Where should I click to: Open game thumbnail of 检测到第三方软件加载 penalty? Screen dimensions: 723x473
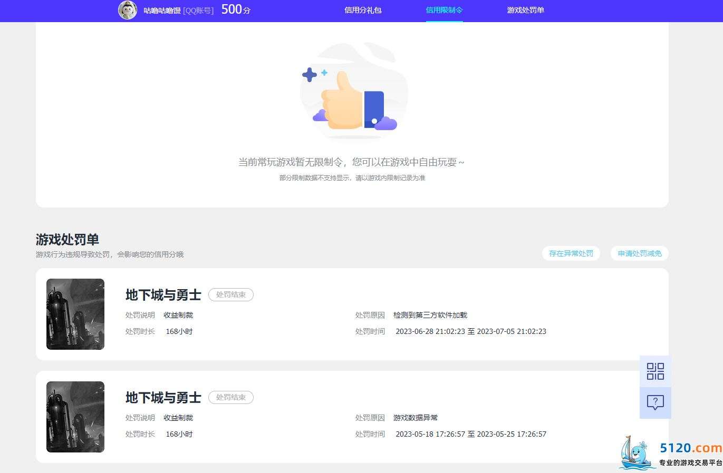tap(75, 314)
